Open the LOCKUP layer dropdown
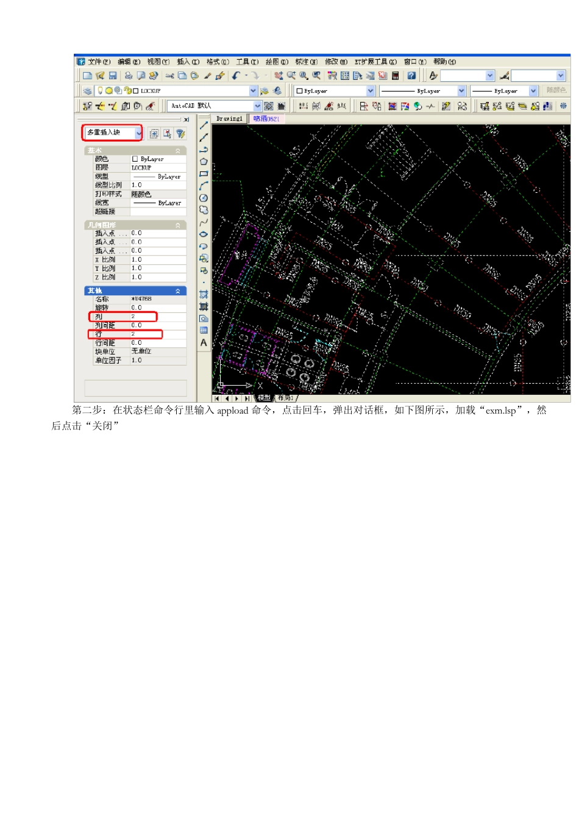Screen dimensions: 579x820 click(254, 91)
